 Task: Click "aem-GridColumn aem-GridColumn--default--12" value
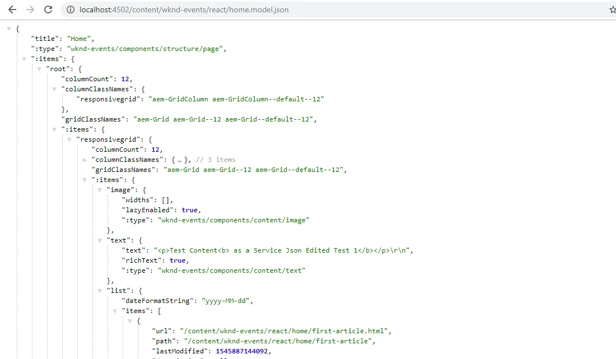click(236, 99)
